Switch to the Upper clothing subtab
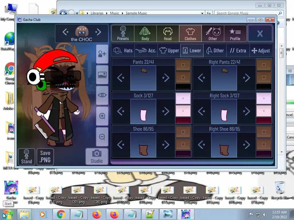This screenshot has width=294, height=220. (x=169, y=50)
